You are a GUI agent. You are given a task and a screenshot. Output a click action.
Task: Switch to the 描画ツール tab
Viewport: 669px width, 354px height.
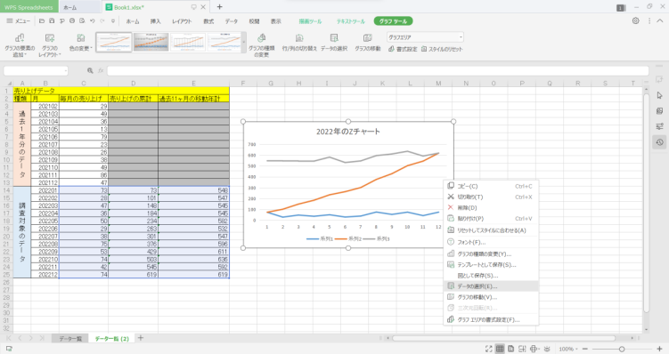tap(310, 21)
